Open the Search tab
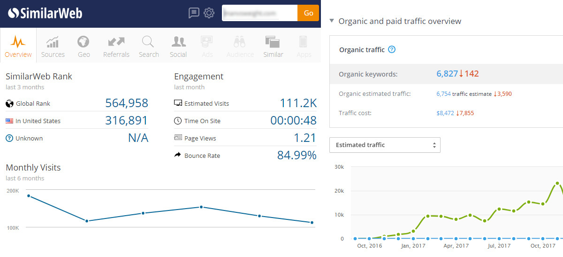 pyautogui.click(x=149, y=47)
